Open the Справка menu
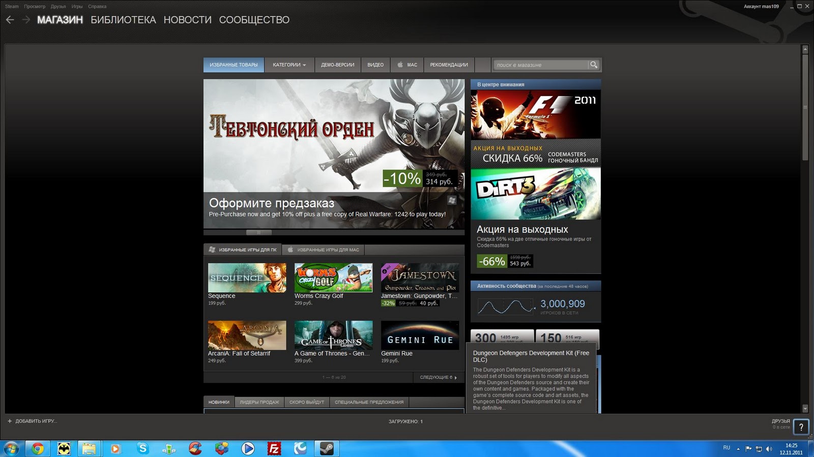The width and height of the screenshot is (814, 457). 97,7
